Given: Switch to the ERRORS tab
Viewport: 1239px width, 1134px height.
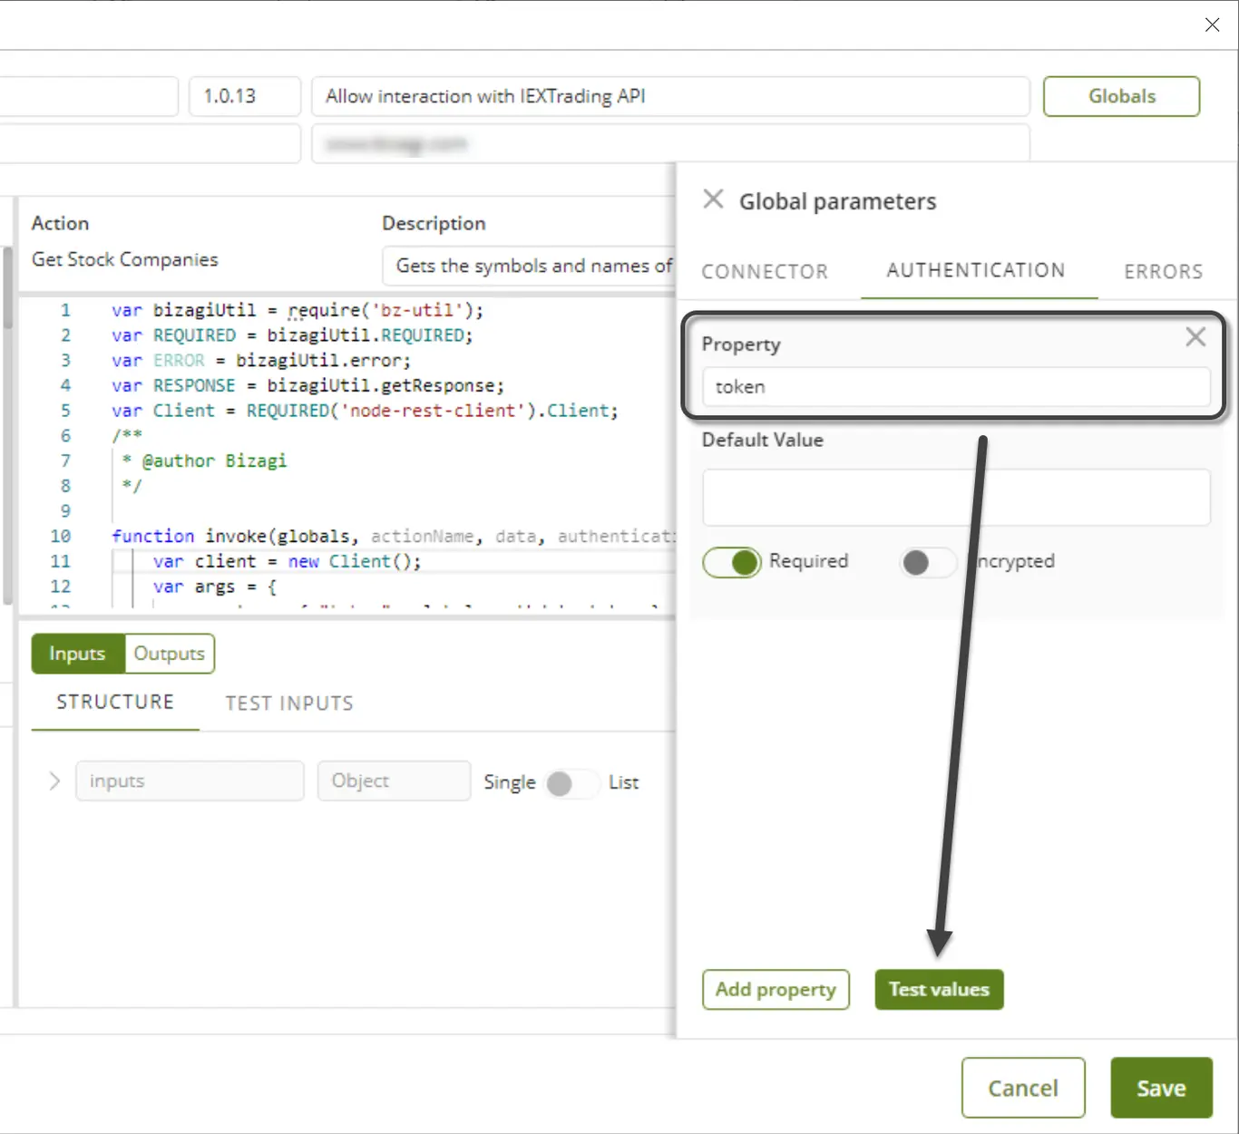Looking at the screenshot, I should (x=1163, y=272).
